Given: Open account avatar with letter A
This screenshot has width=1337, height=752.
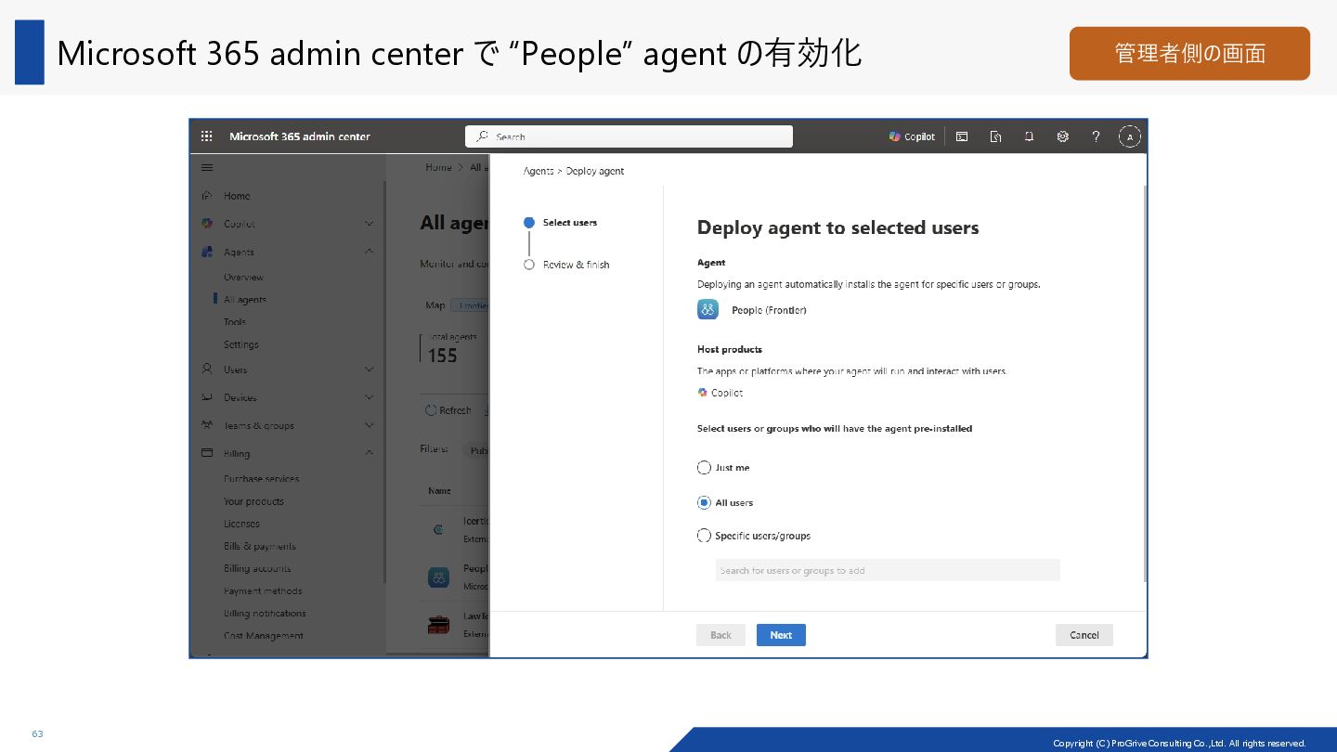Looking at the screenshot, I should [x=1129, y=136].
